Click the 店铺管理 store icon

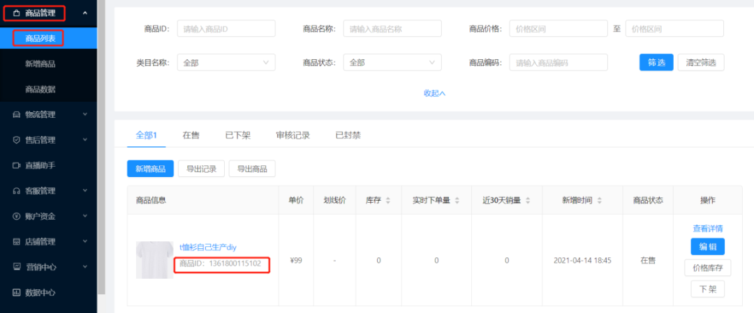point(16,242)
